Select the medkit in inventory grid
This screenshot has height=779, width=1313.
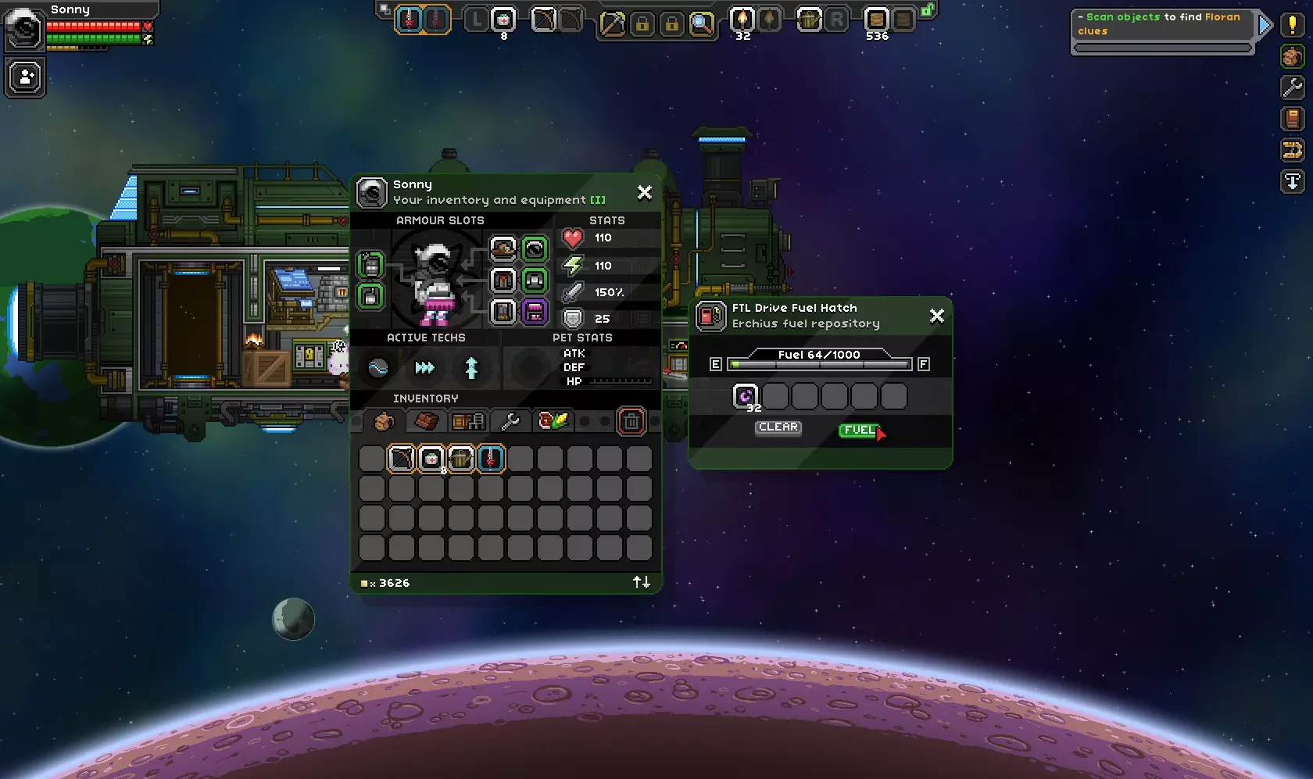431,459
